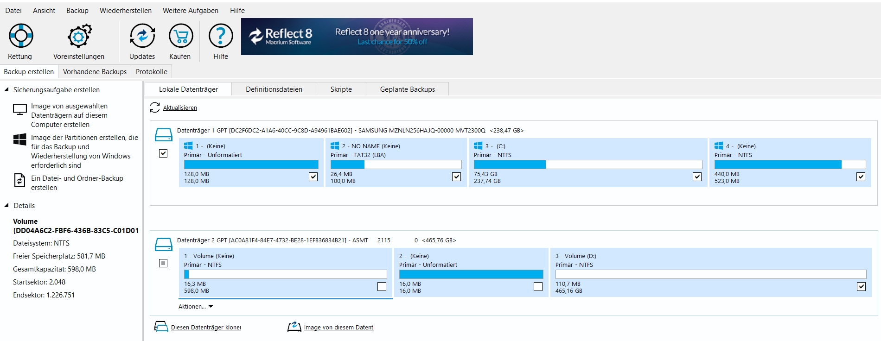The width and height of the screenshot is (881, 341).
Task: Click Datenträger 2 ASMT header text
Action: [x=316, y=240]
